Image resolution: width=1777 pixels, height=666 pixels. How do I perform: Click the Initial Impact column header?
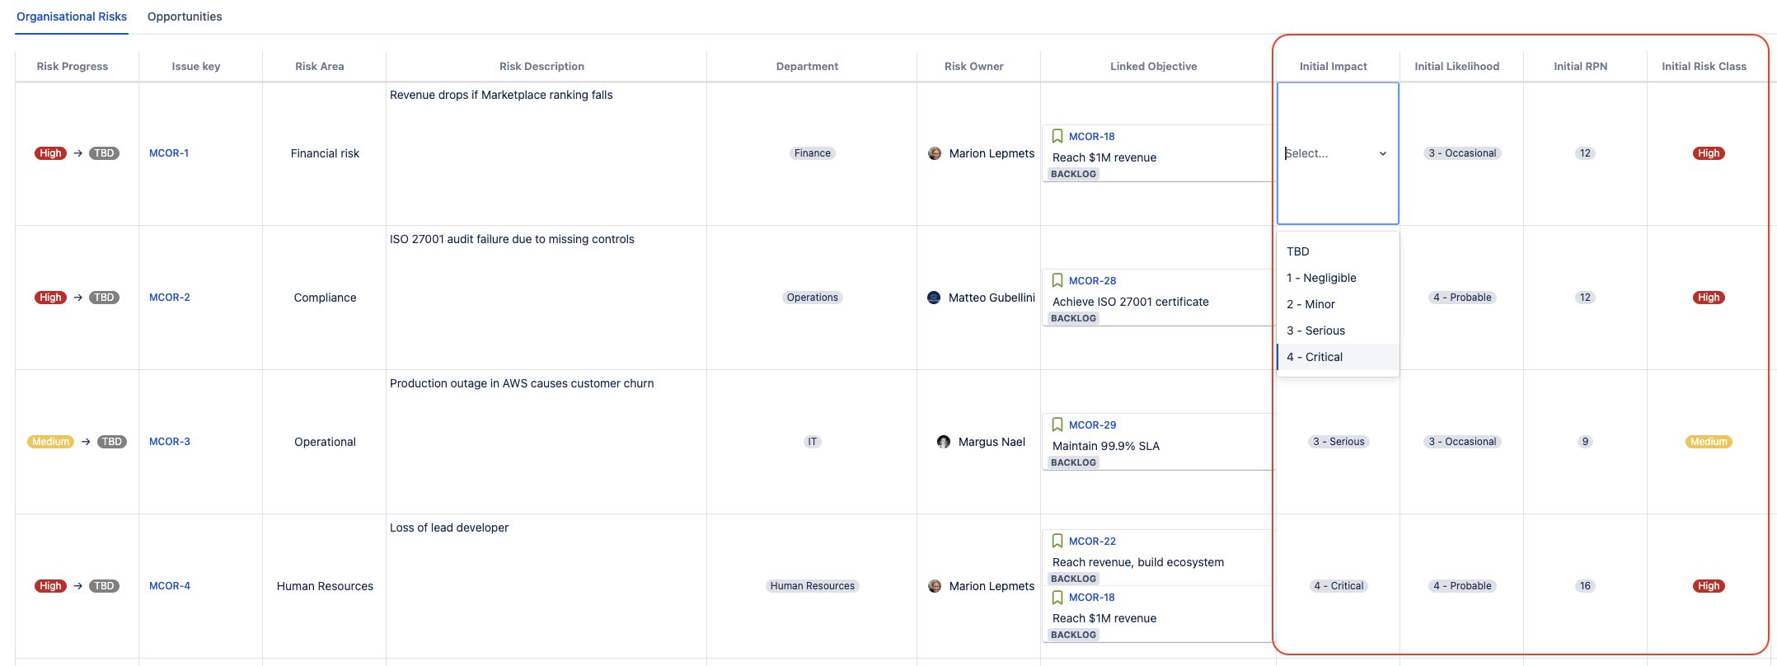pyautogui.click(x=1334, y=66)
